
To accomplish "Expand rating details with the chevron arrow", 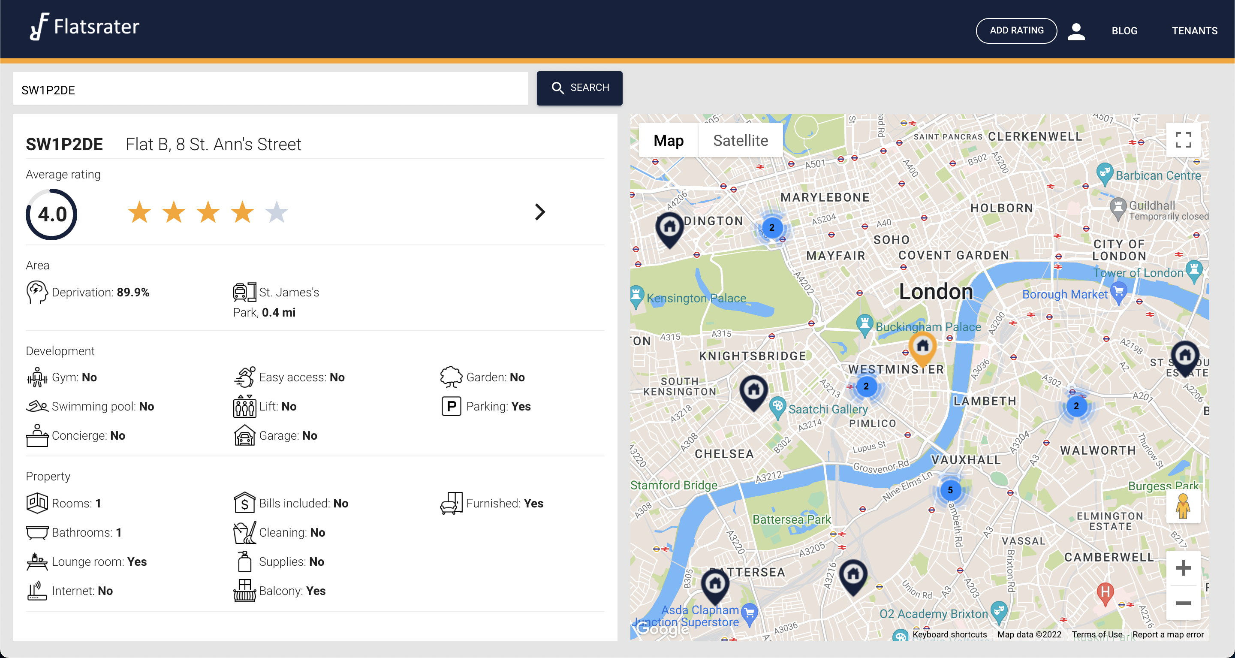I will pos(540,212).
